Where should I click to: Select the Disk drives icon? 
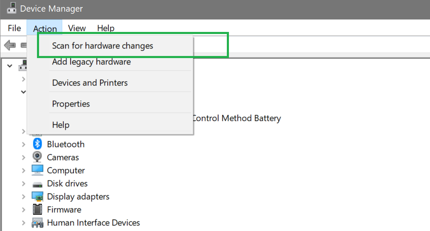[x=37, y=185]
